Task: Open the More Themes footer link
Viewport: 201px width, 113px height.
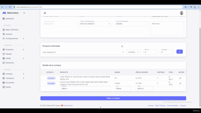Action: (x=160, y=105)
